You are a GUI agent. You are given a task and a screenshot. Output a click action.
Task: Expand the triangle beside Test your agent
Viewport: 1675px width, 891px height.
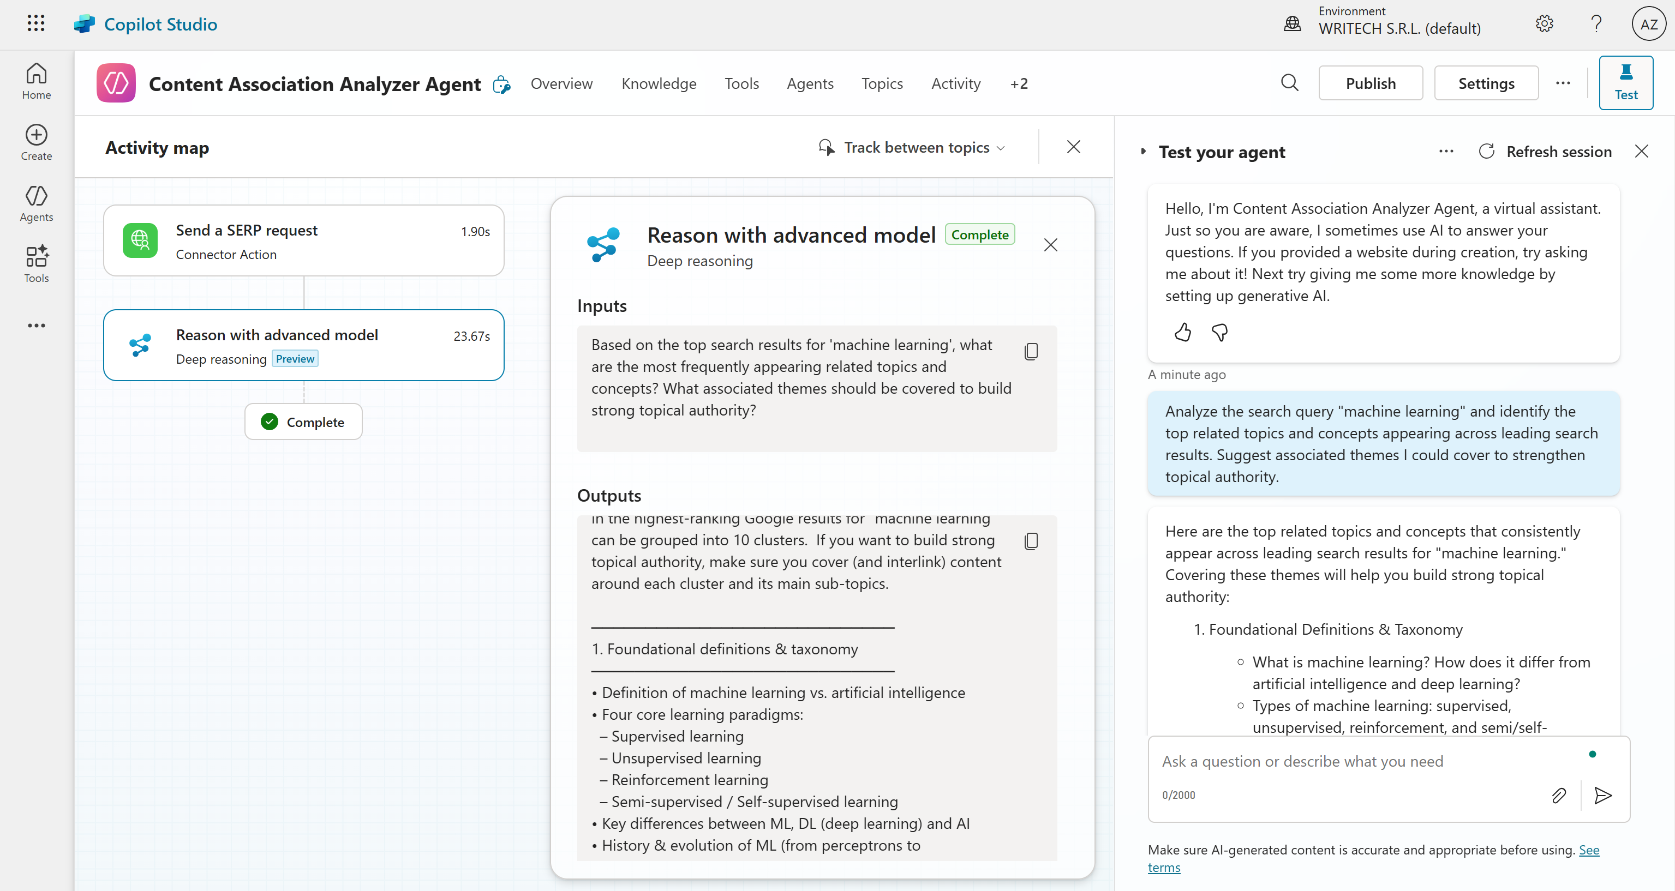coord(1143,152)
